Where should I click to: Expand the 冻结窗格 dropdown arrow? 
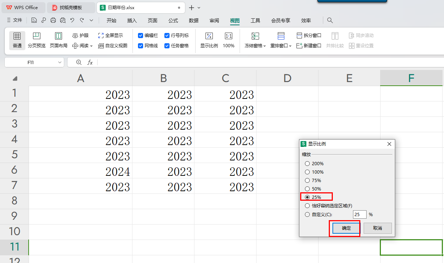tap(265, 46)
